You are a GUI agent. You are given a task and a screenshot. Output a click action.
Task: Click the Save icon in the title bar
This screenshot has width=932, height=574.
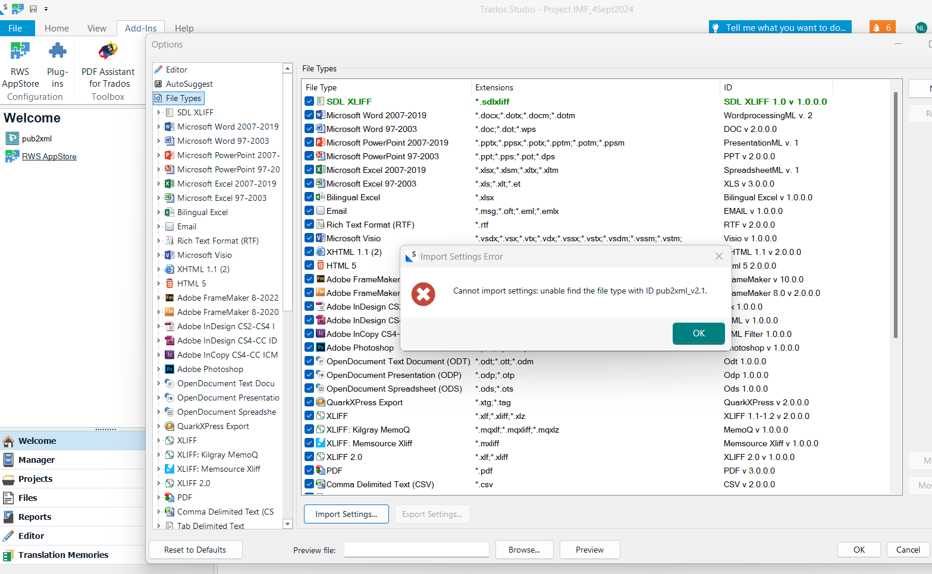click(x=33, y=9)
